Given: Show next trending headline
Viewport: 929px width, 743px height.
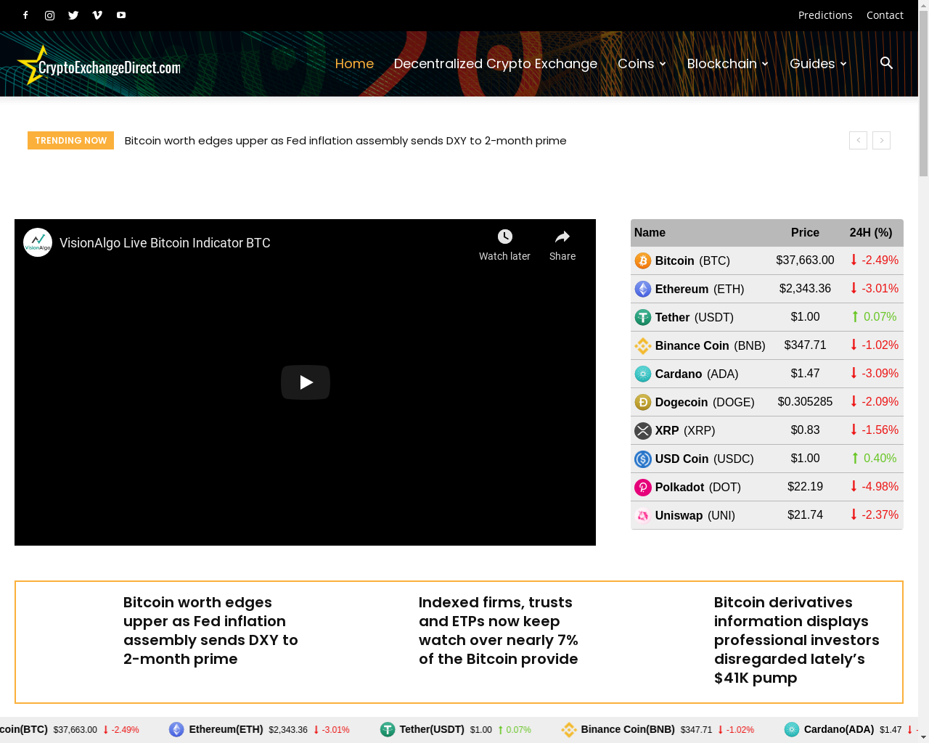Looking at the screenshot, I should 881,140.
